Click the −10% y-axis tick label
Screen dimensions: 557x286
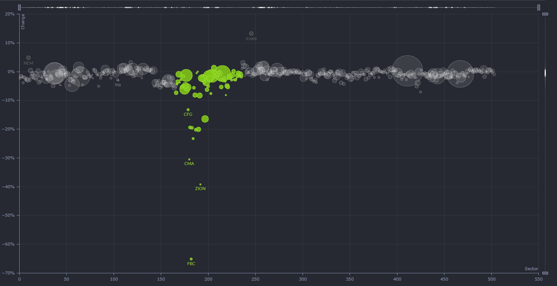coord(8,100)
